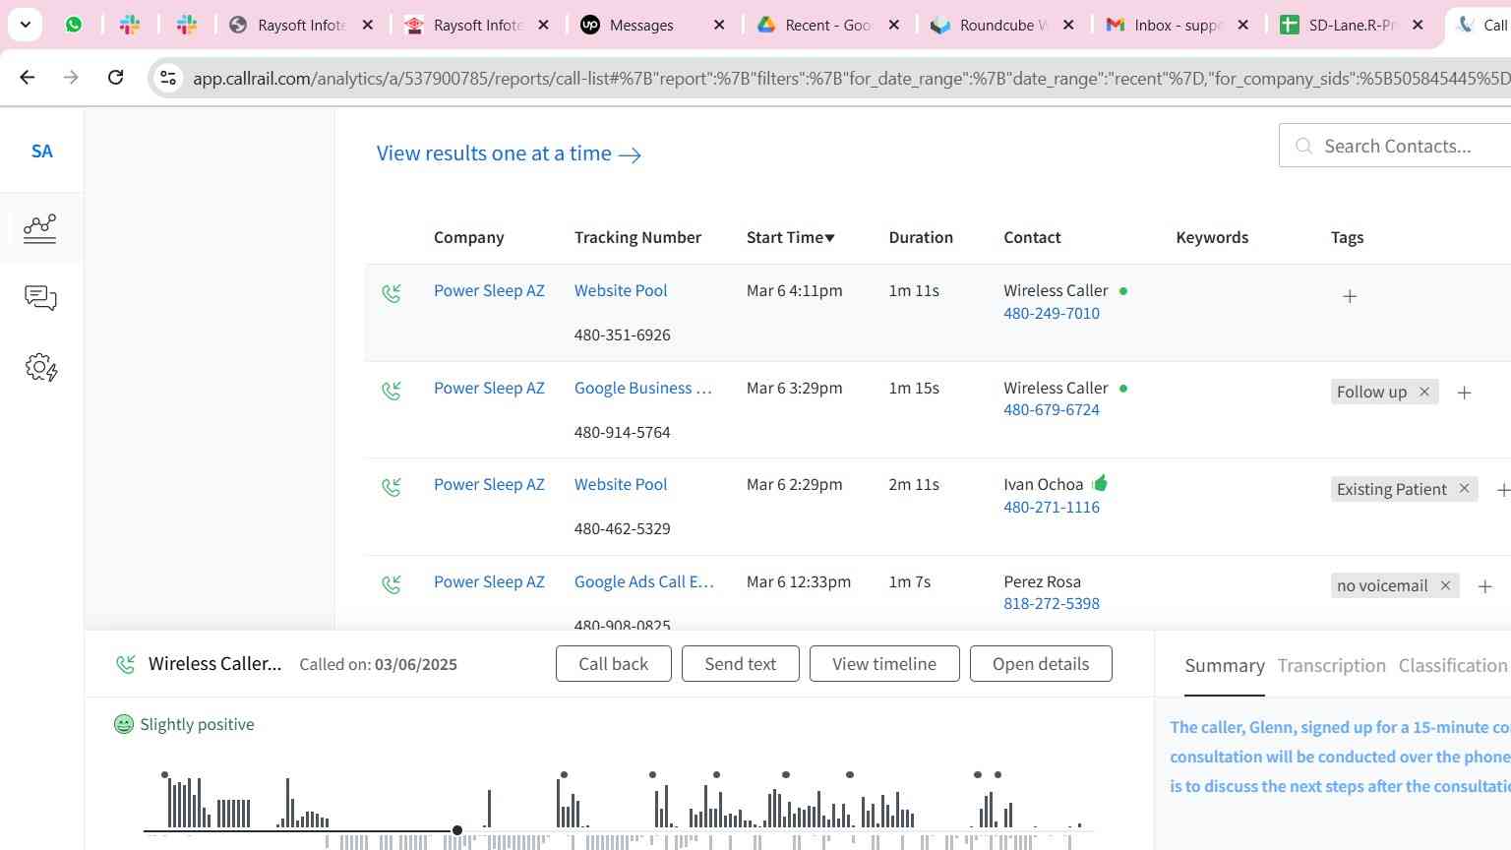The image size is (1511, 850).
Task: Open Google Business tracking number link
Action: [x=643, y=388]
